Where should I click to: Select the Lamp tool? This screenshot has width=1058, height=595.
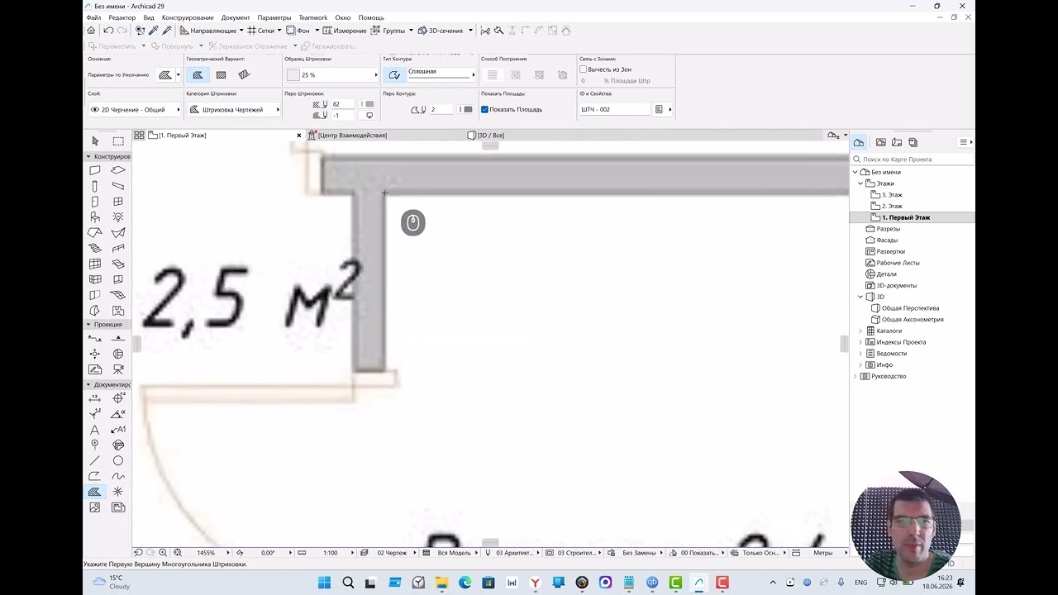pos(118,217)
